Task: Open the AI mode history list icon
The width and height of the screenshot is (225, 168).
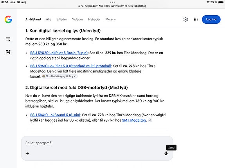Action: (8, 39)
